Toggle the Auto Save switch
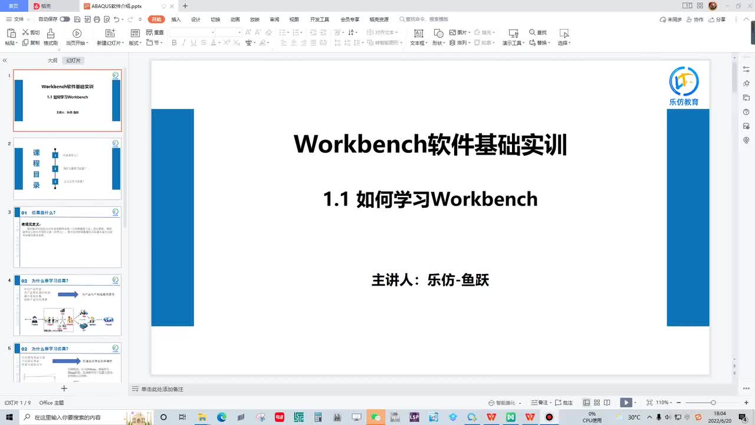Image resolution: width=755 pixels, height=425 pixels. [x=65, y=19]
